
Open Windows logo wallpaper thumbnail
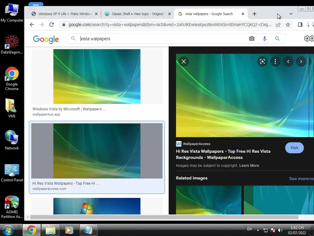[97, 206]
